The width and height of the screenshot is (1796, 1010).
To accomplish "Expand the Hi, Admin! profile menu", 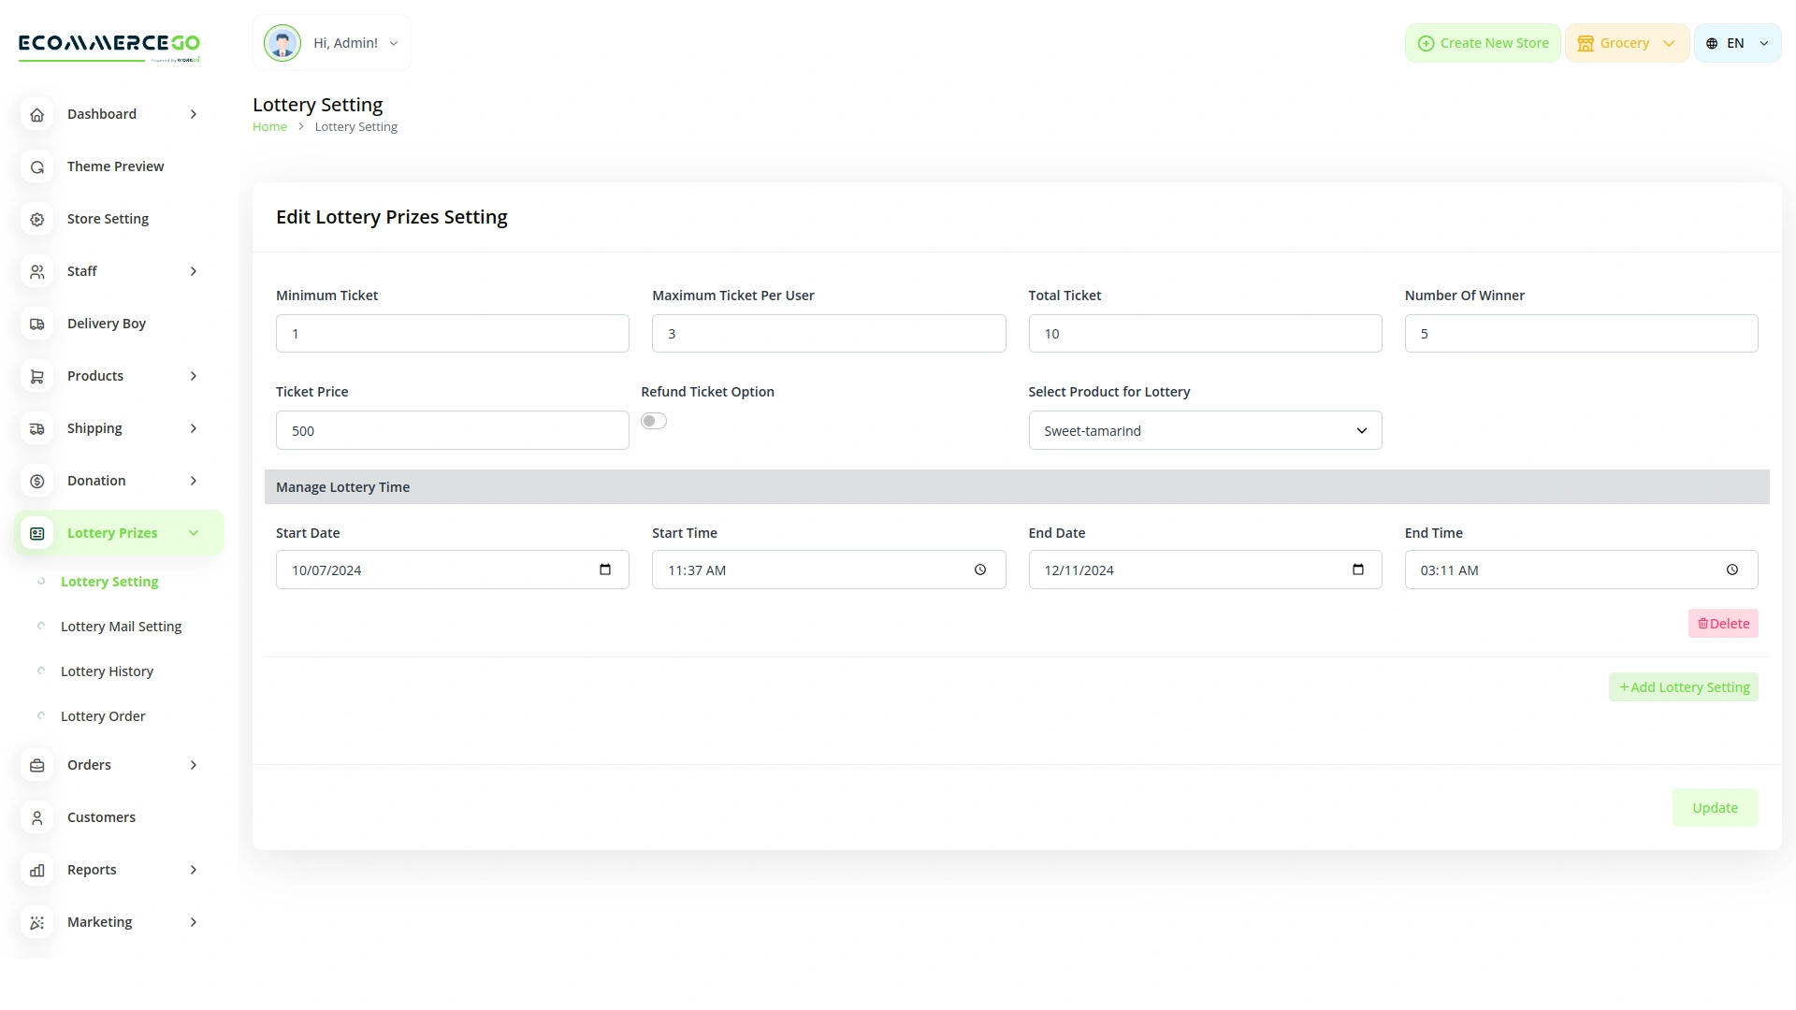I will click(x=332, y=43).
